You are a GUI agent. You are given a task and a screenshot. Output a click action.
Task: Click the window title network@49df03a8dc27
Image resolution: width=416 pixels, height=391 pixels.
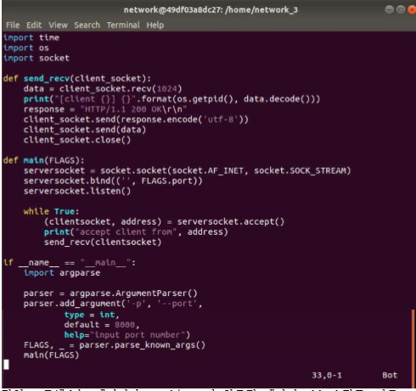(x=211, y=10)
